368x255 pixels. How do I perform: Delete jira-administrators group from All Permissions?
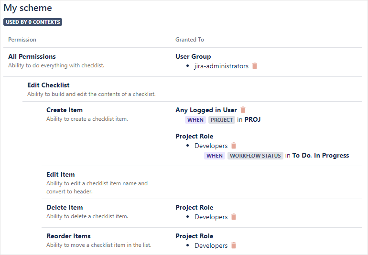click(x=255, y=66)
